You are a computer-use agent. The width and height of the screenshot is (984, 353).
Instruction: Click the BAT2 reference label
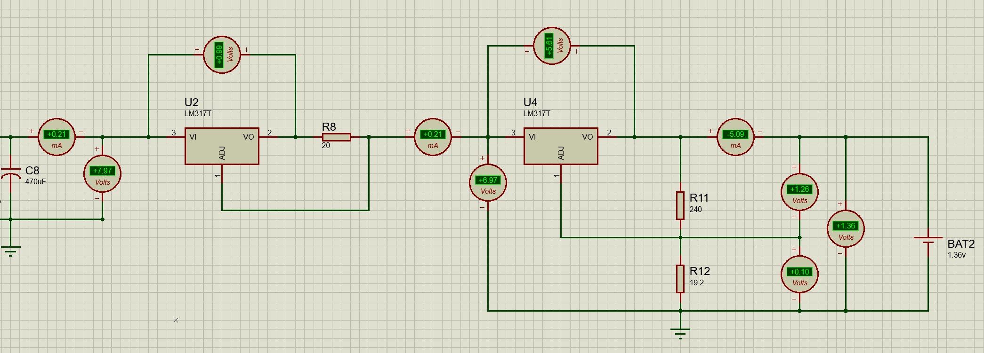pos(961,244)
